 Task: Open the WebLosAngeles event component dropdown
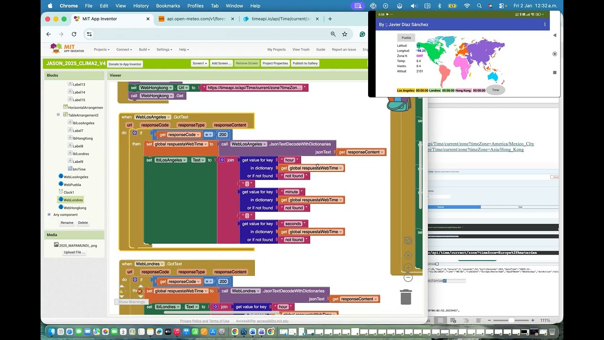(153, 117)
